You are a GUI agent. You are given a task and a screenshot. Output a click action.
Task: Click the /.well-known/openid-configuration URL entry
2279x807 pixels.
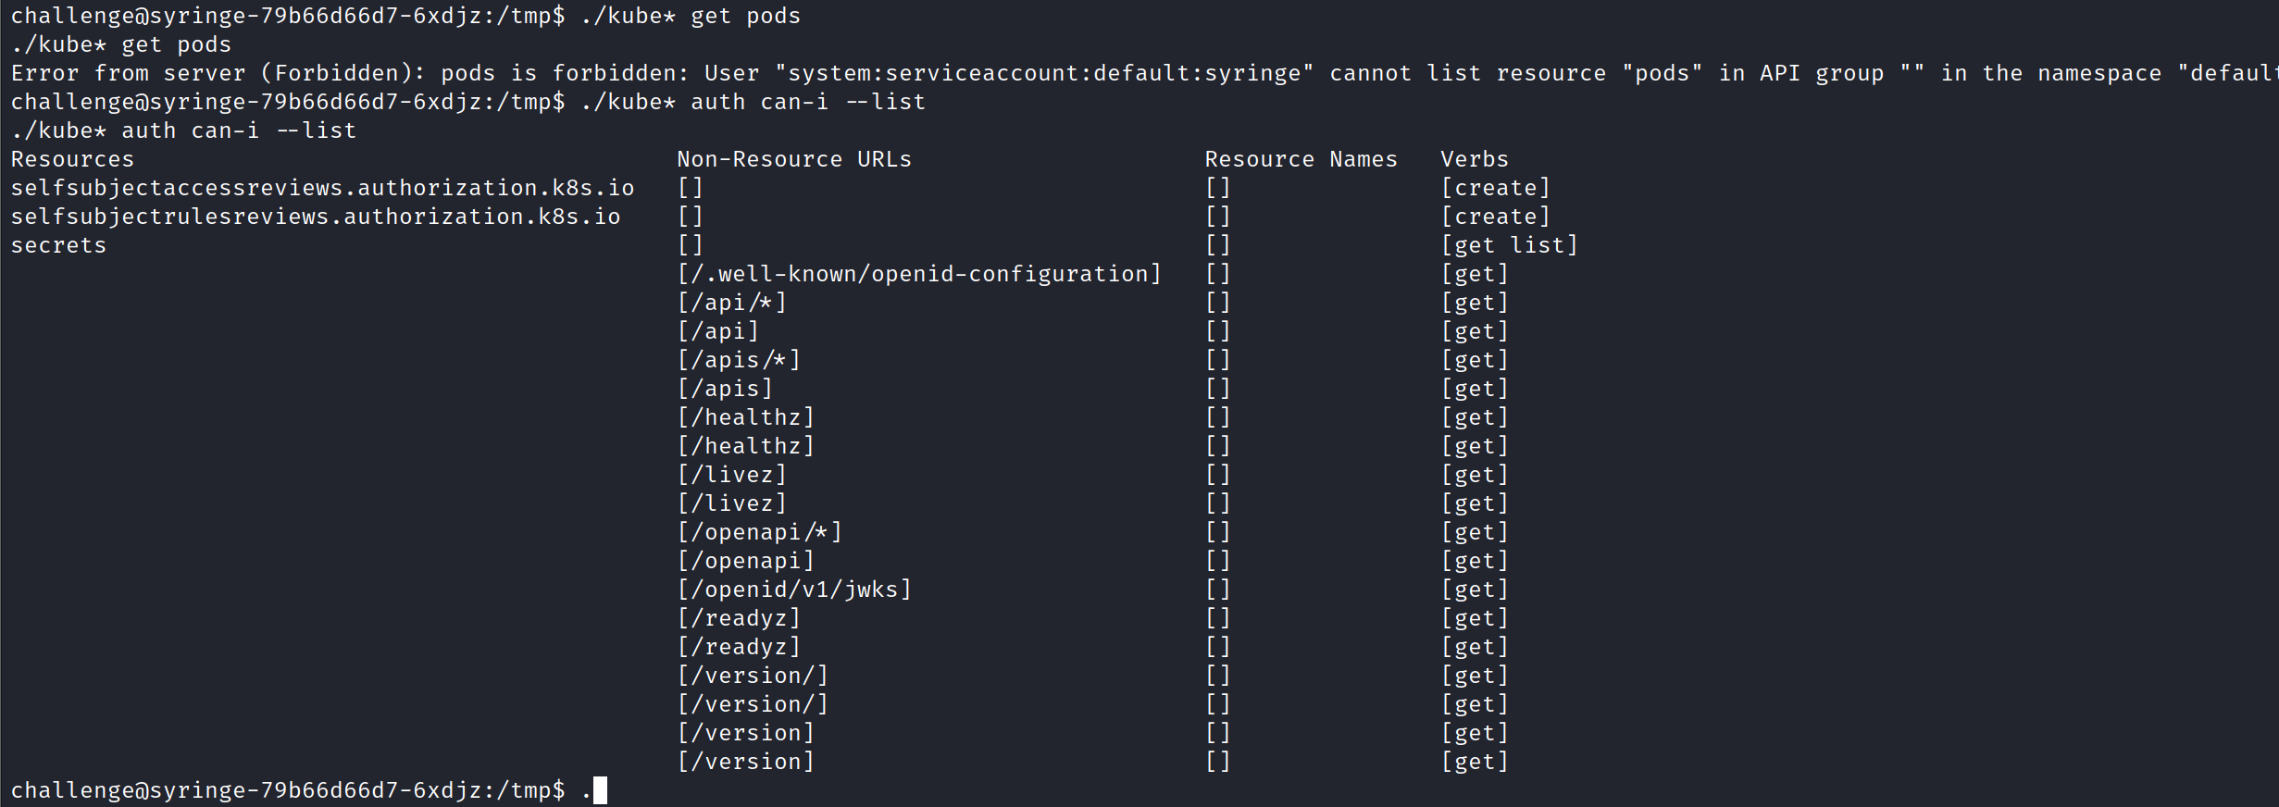[x=918, y=274]
